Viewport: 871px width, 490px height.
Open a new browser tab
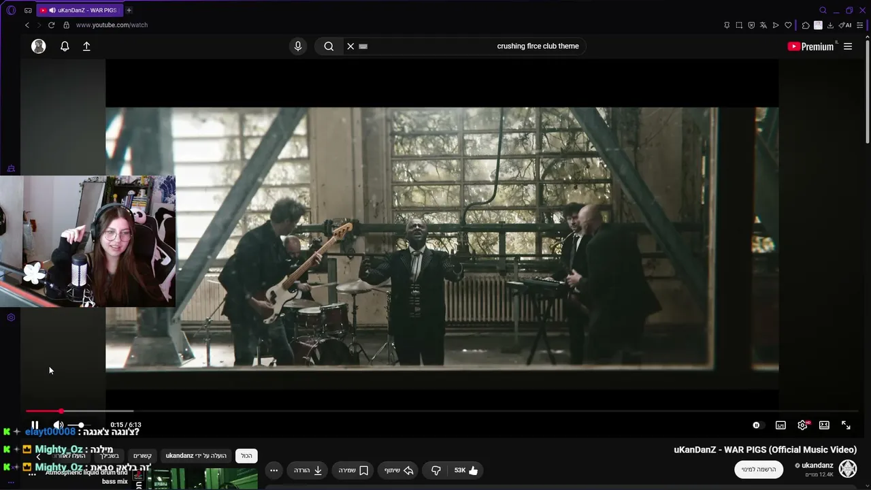pos(129,10)
